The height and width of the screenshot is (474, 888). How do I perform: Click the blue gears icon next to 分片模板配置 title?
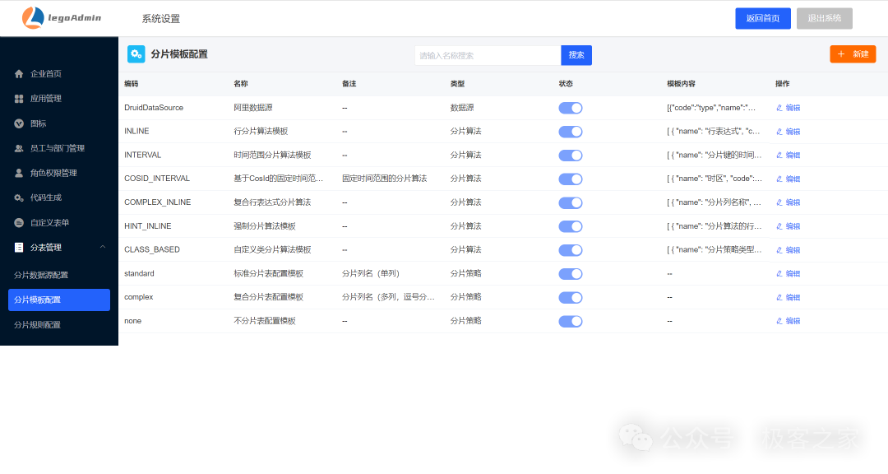pyautogui.click(x=136, y=53)
